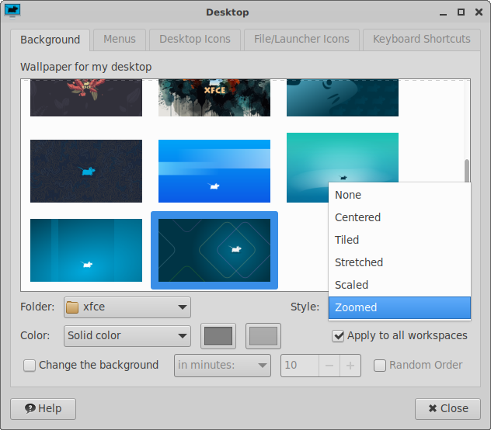The height and width of the screenshot is (430, 491).
Task: Click the wallpaper list vertical scrollbar
Action: 467,171
